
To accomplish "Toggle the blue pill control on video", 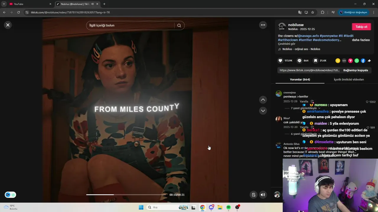I will click(10, 195).
